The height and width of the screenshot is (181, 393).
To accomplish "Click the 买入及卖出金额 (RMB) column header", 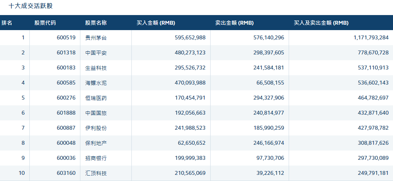I will [x=321, y=23].
